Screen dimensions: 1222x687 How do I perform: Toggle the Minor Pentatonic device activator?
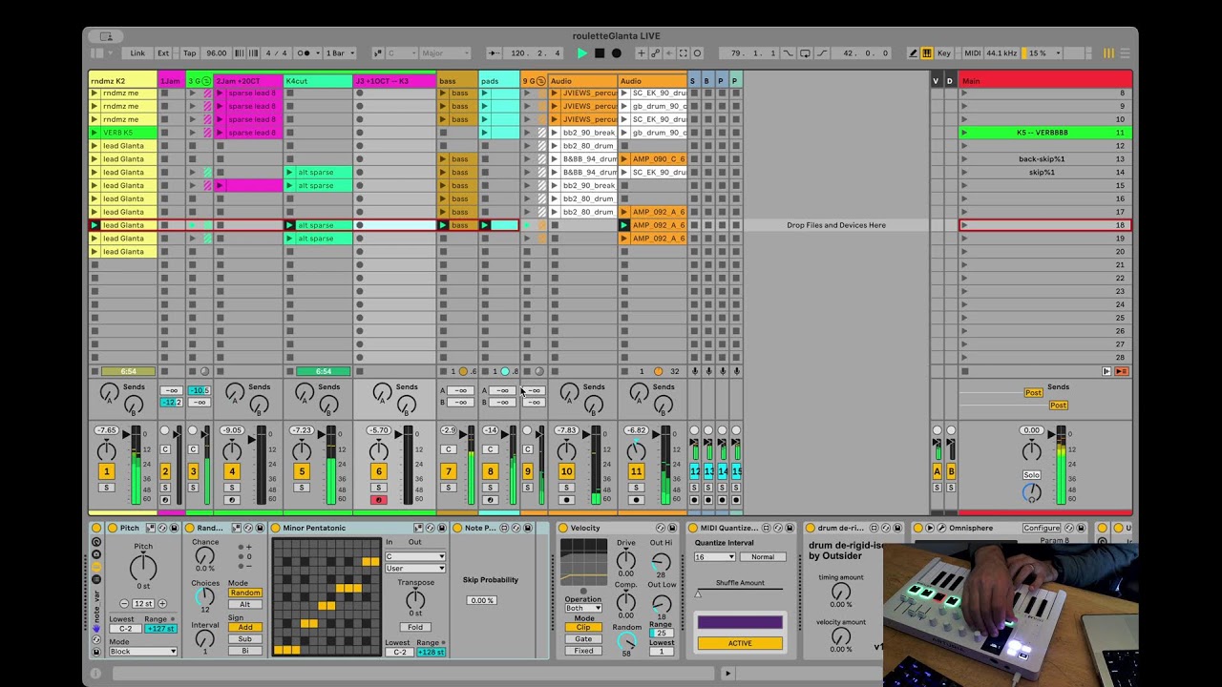click(x=275, y=528)
